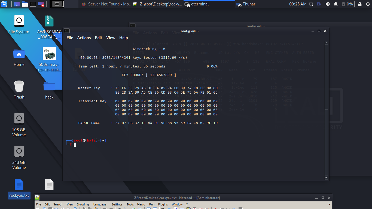The width and height of the screenshot is (372, 209).
Task: Open the front terminal's Edit menu
Action: [99, 38]
